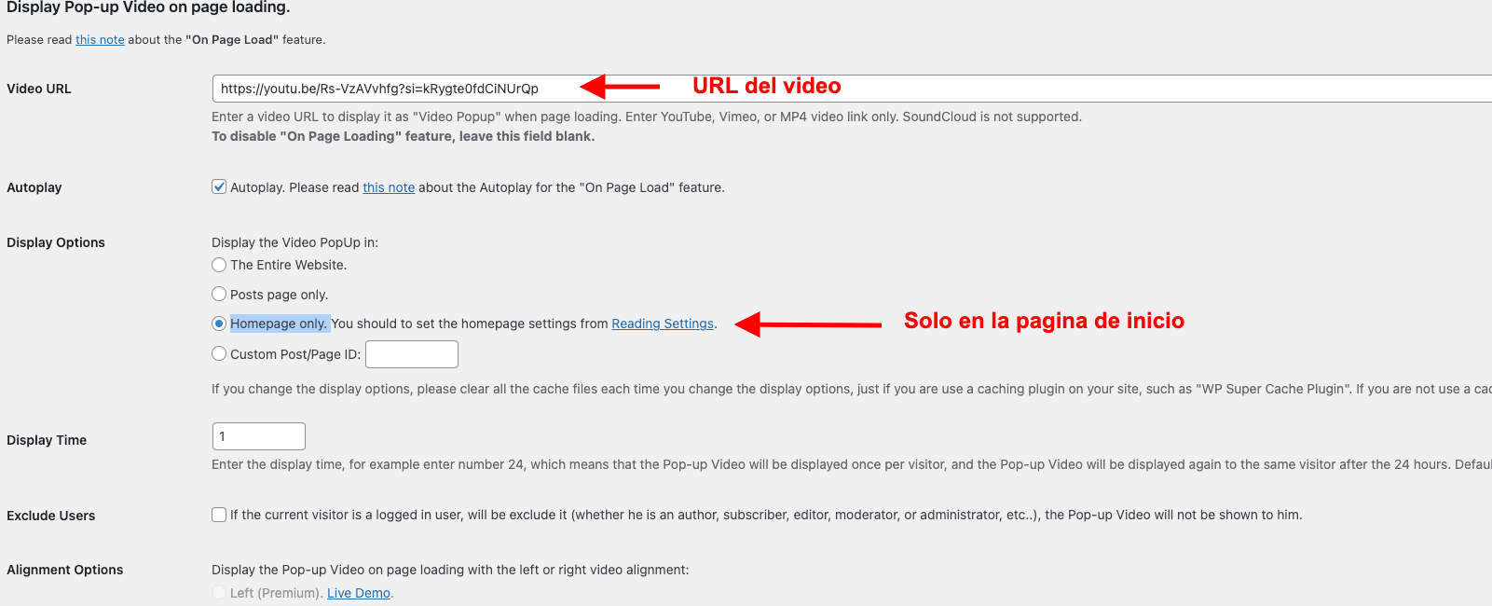Click the 'Solo en la pagina de inicio' annotation
Screen dimensions: 1492x606
tap(1044, 321)
